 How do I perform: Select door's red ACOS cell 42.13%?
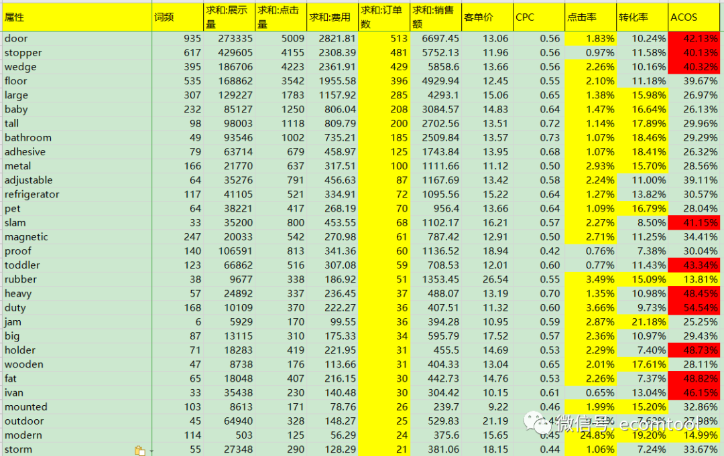pyautogui.click(x=694, y=39)
